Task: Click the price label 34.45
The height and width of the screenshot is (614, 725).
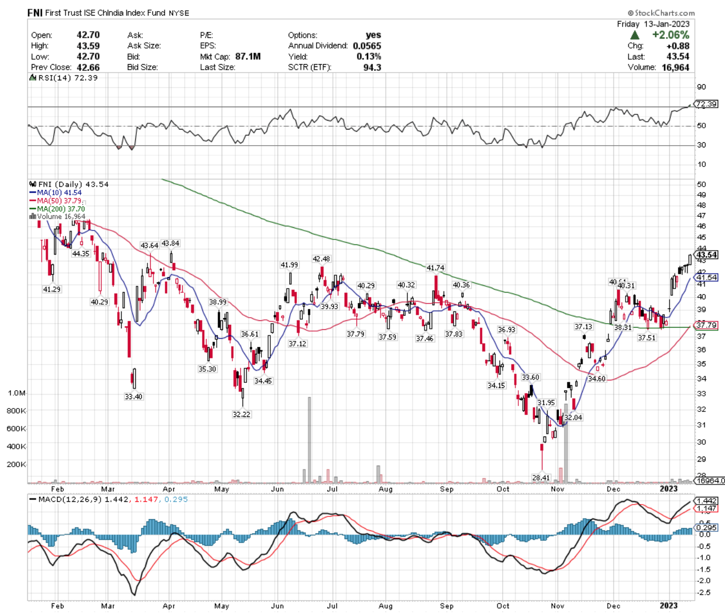Action: pyautogui.click(x=263, y=381)
